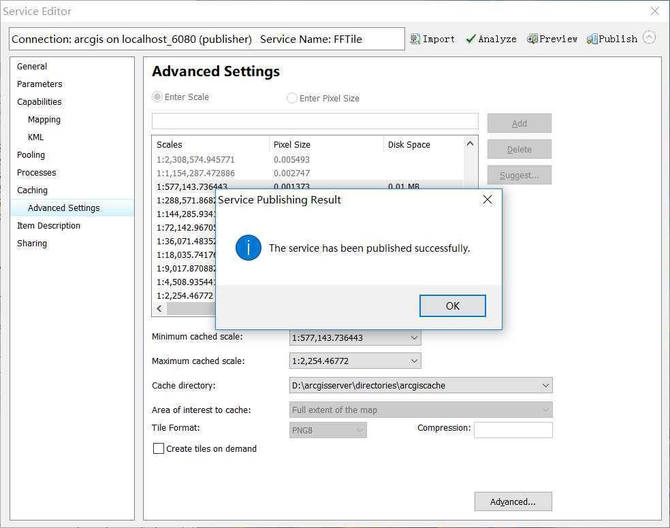
Task: Open the Minimum cached scale dropdown
Action: click(355, 337)
